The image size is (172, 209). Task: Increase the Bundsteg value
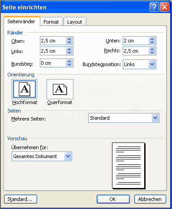click(69, 61)
